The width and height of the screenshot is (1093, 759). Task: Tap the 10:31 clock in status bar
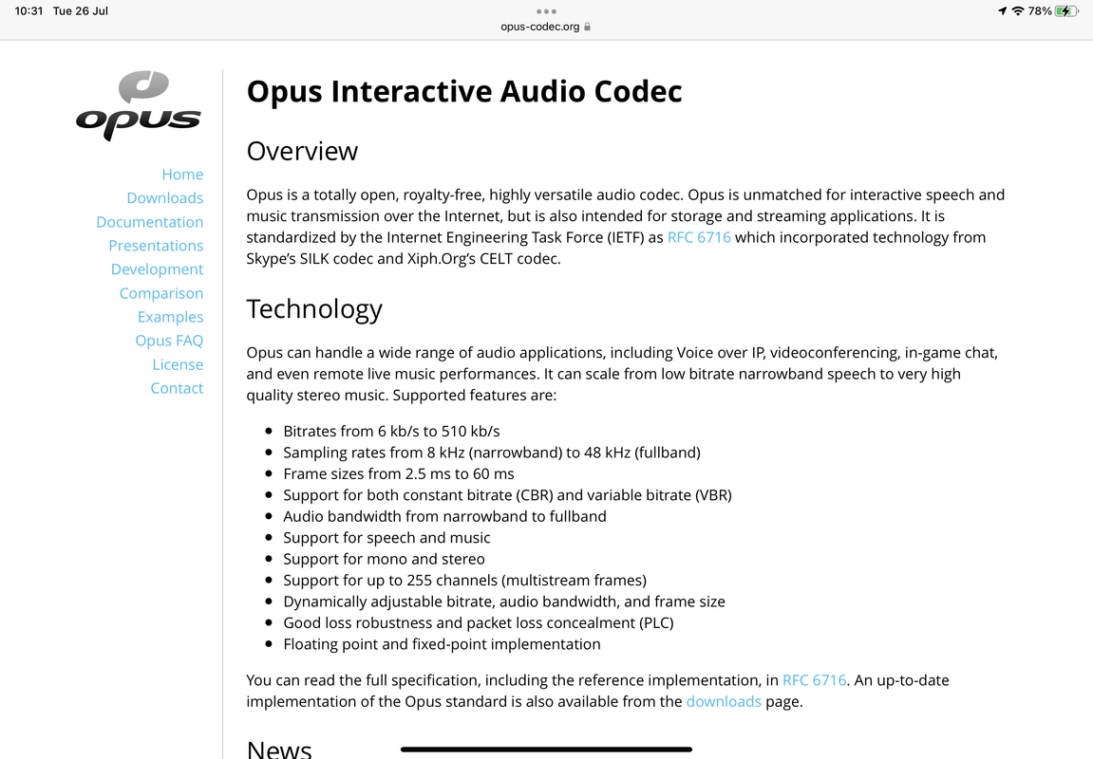click(28, 11)
